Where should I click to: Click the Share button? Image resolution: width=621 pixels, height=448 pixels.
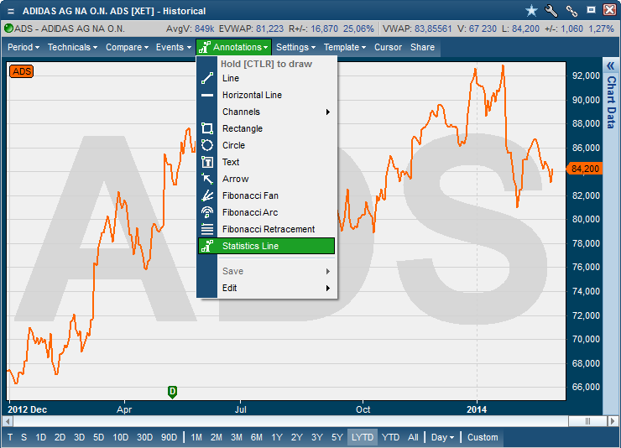coord(422,47)
